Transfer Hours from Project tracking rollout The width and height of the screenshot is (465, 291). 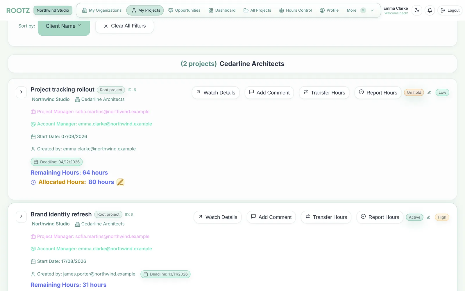(x=324, y=93)
